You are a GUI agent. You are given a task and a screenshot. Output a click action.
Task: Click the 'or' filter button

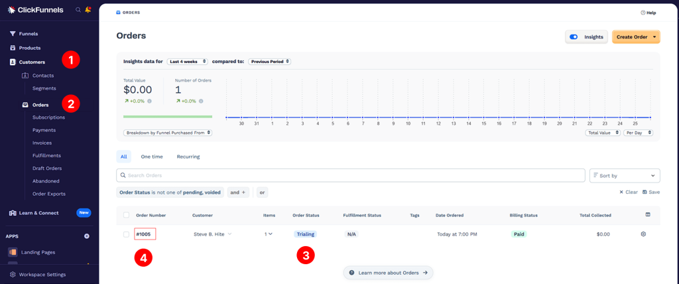(262, 192)
